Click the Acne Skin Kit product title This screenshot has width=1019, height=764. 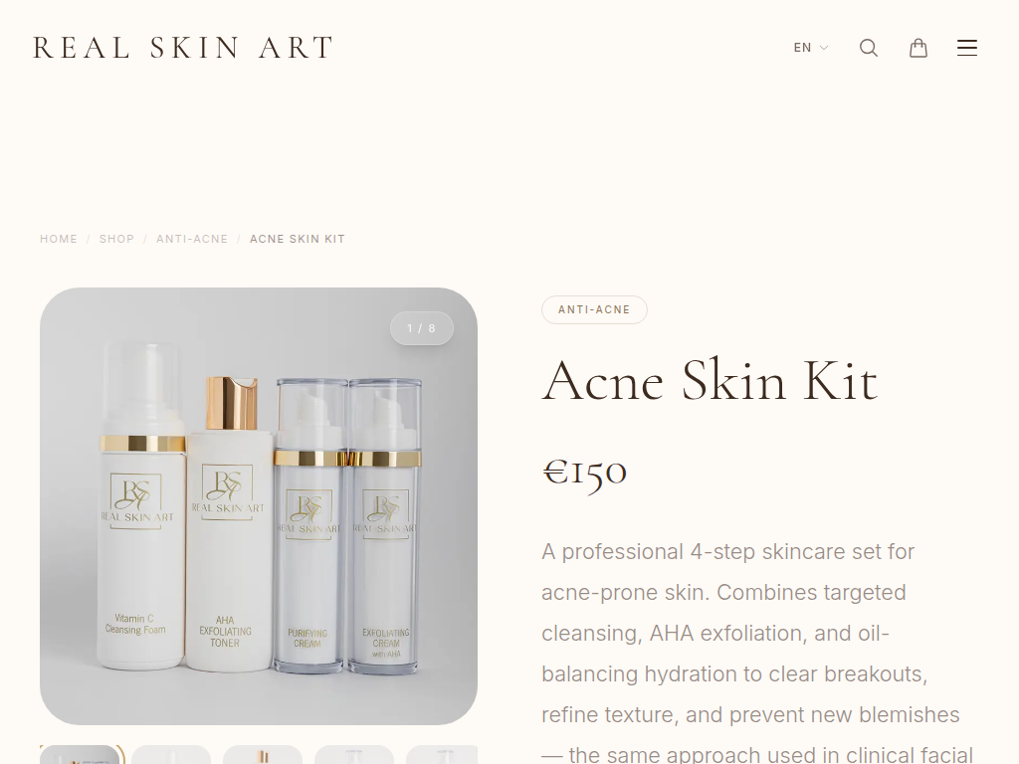[710, 381]
